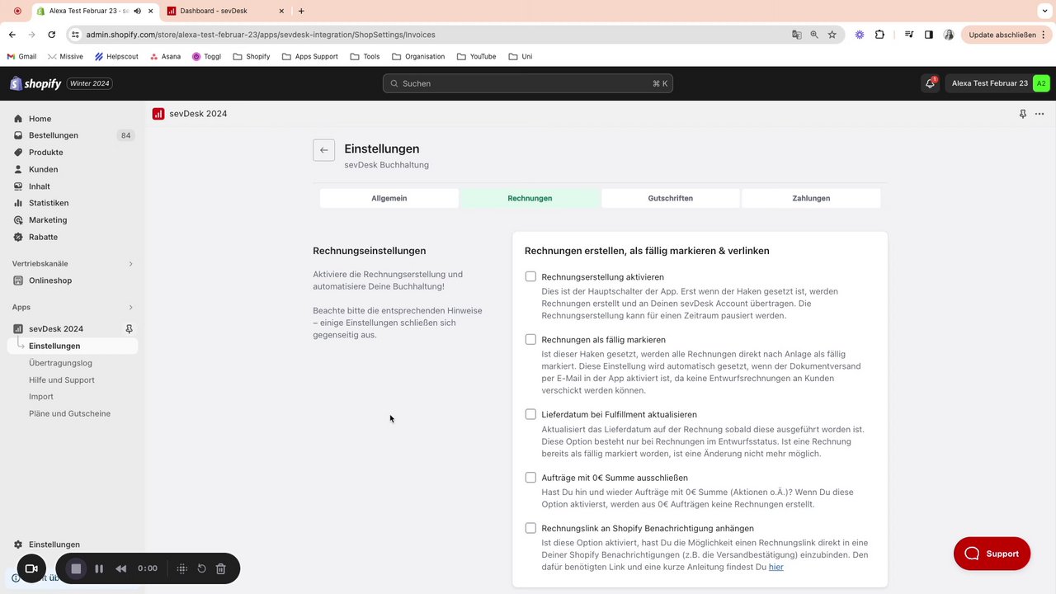The image size is (1056, 594).
Task: Check Rechnungen als fällig markieren
Action: 530,339
